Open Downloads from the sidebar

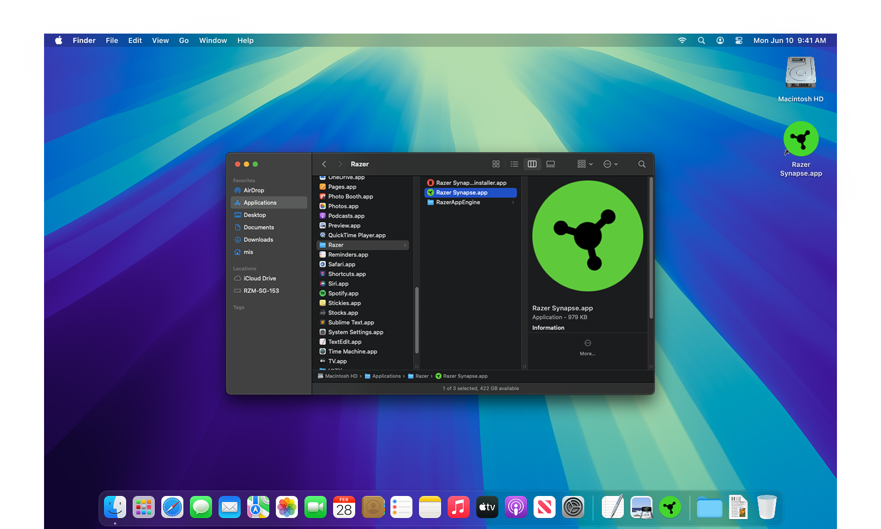click(269, 240)
